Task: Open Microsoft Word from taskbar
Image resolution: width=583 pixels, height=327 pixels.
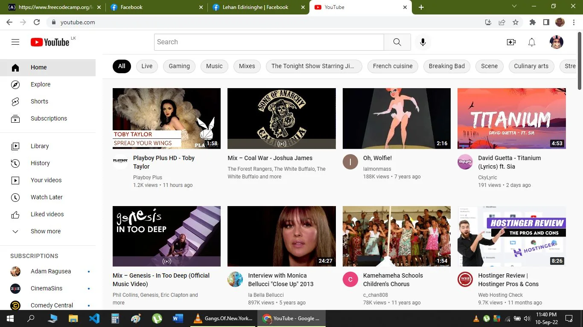Action: 178,318
